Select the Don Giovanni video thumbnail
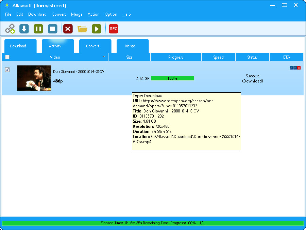Image resolution: width=306 pixels, height=230 pixels. tap(34, 78)
